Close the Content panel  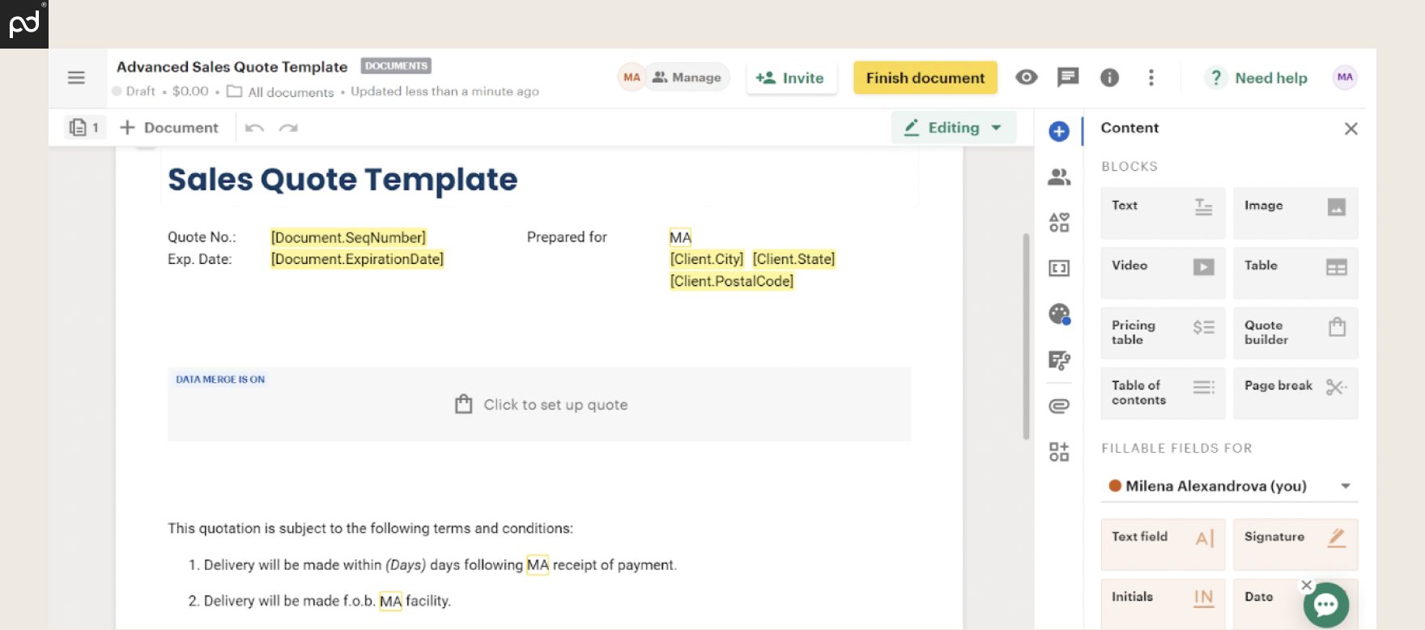pyautogui.click(x=1351, y=129)
